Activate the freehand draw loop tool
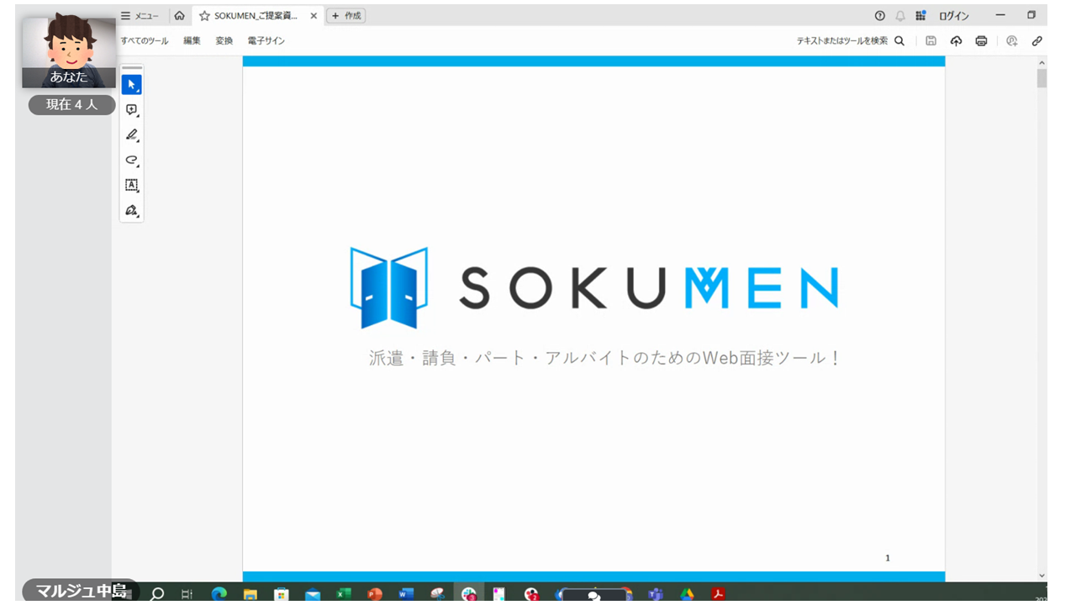1076x605 pixels. coord(131,160)
